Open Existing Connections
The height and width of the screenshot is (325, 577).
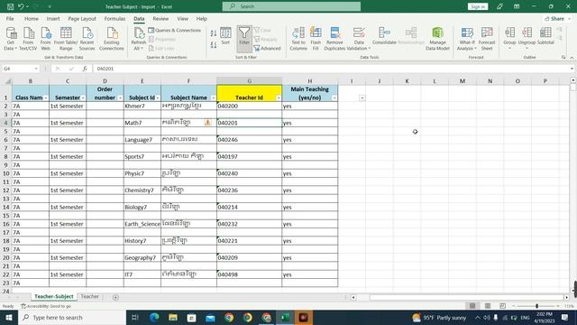[x=112, y=38]
